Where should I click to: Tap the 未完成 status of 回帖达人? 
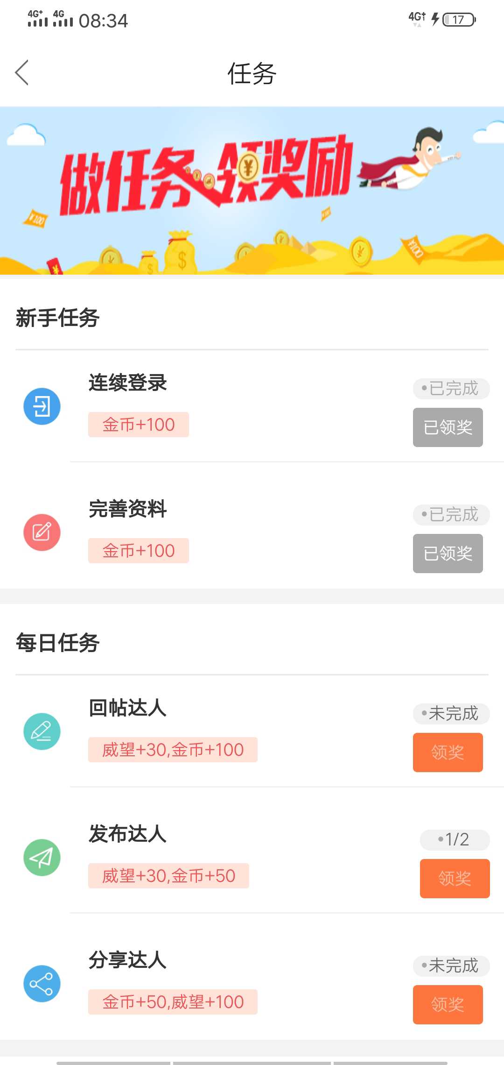(x=451, y=714)
